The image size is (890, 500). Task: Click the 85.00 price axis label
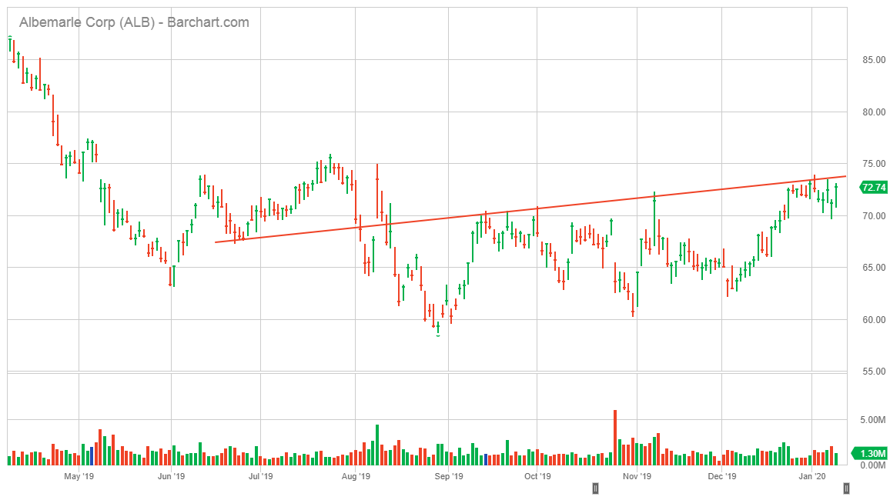click(874, 59)
